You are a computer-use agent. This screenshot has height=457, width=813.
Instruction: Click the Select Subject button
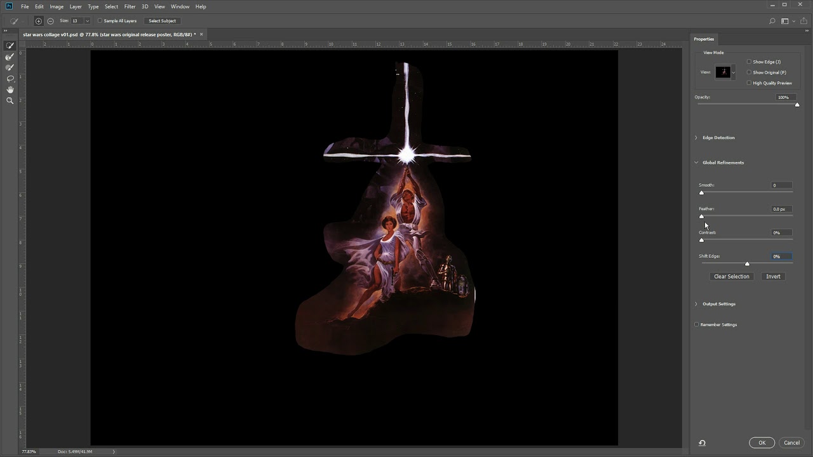coord(162,21)
